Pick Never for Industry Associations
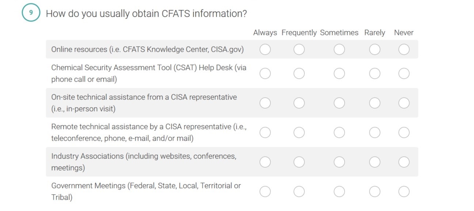Screen dimensions: 474x211 click(404, 162)
